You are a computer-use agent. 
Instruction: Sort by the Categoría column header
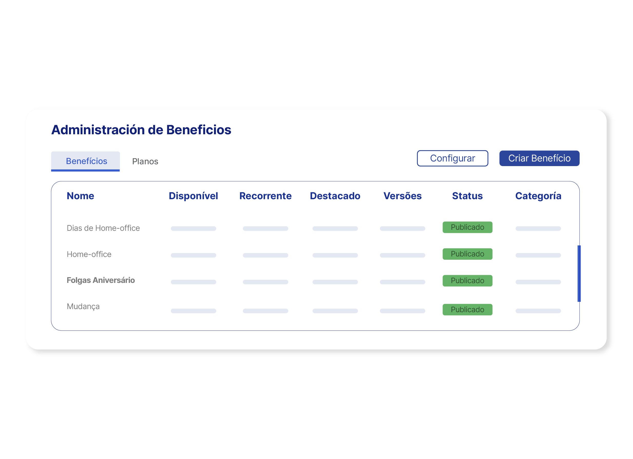pyautogui.click(x=538, y=196)
